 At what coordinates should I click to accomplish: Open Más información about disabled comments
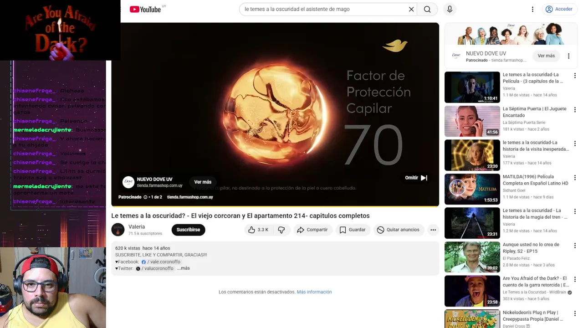coord(314,292)
